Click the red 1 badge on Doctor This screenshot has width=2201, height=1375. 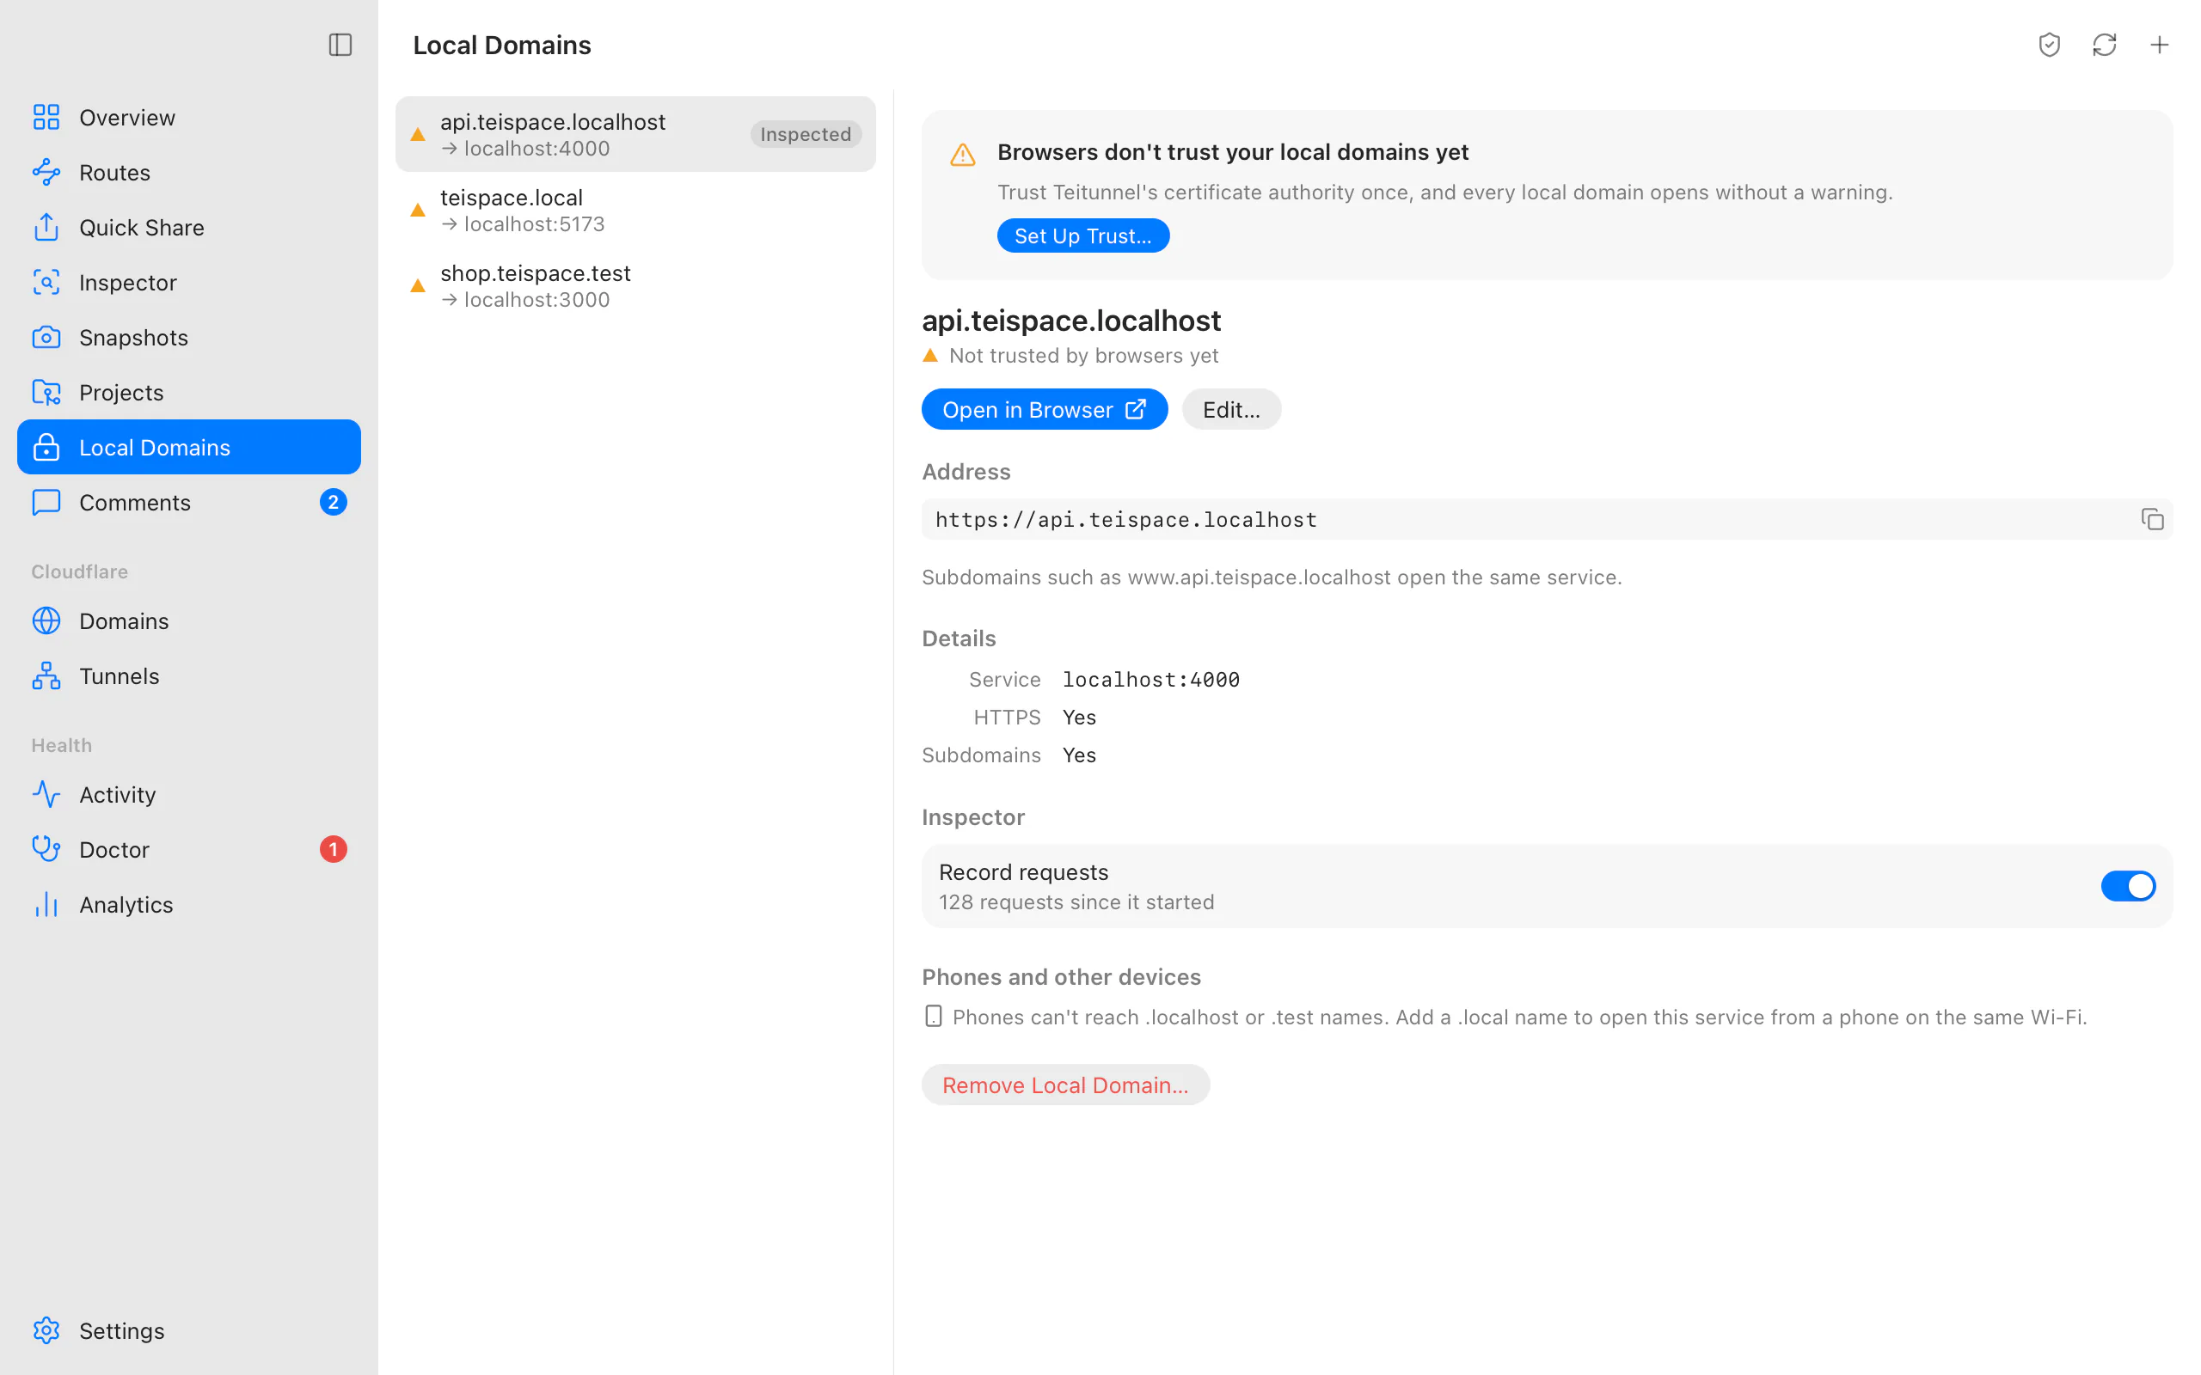(333, 849)
